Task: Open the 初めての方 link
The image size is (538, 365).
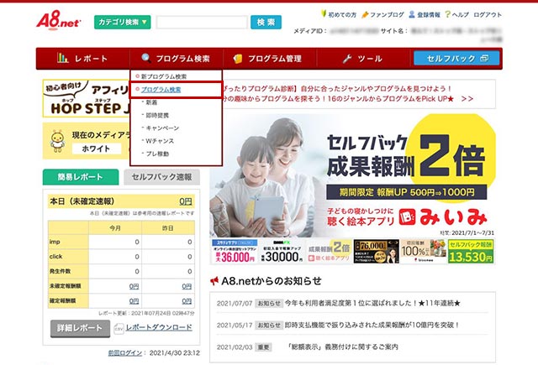Action: click(x=342, y=15)
